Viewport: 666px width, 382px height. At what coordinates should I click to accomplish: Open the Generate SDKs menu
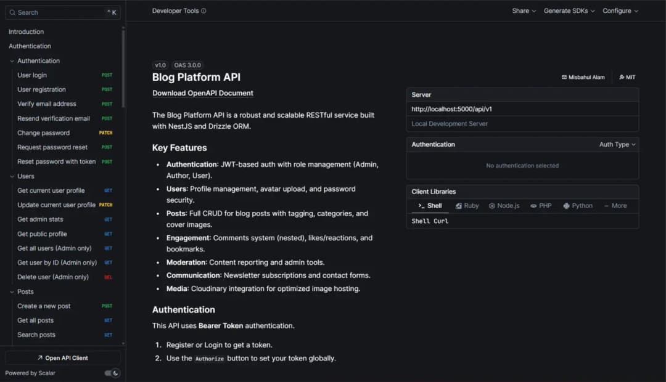coord(569,10)
